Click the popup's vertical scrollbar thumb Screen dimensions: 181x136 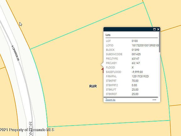[160, 42]
